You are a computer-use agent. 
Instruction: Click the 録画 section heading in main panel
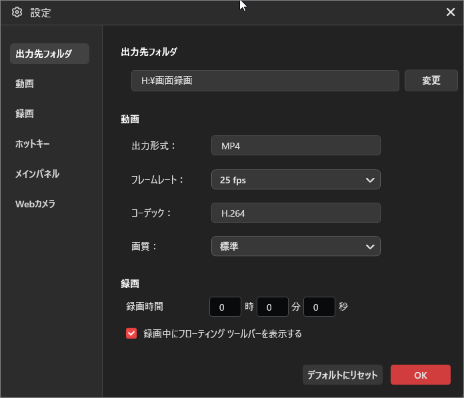tap(130, 284)
